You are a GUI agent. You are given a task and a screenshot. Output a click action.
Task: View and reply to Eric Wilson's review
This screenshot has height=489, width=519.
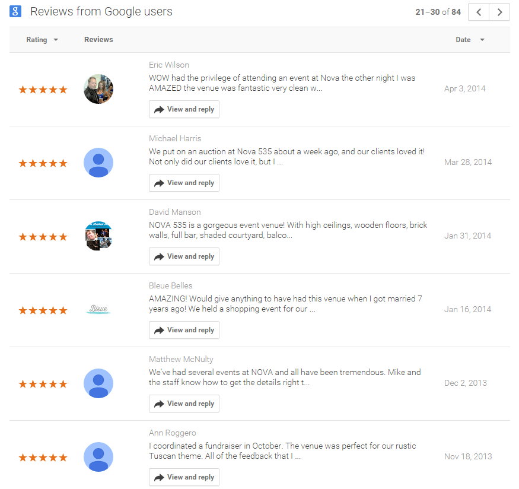click(184, 109)
